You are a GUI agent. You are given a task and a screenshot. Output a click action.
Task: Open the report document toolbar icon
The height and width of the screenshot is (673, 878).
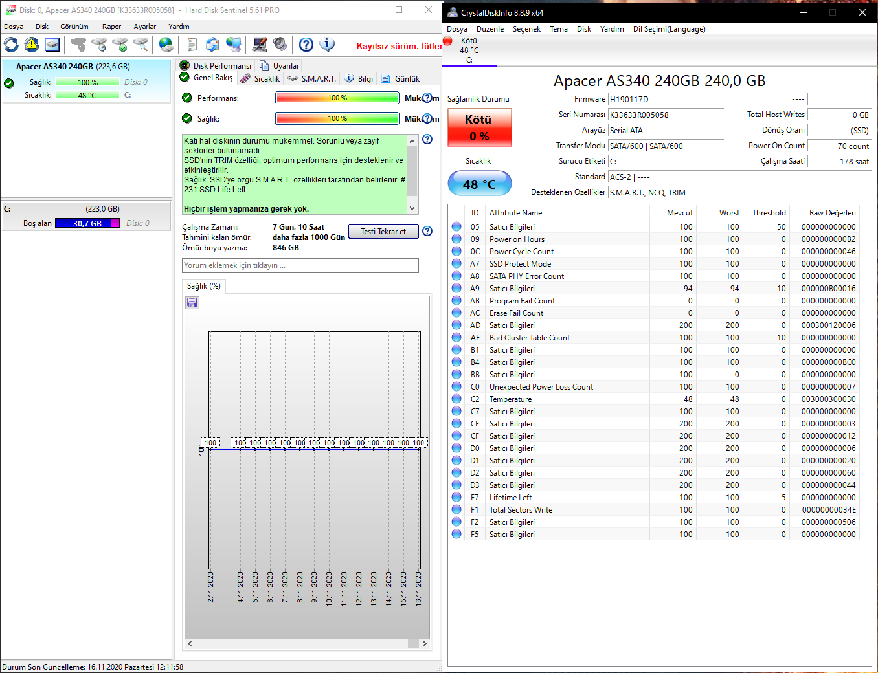pos(192,45)
